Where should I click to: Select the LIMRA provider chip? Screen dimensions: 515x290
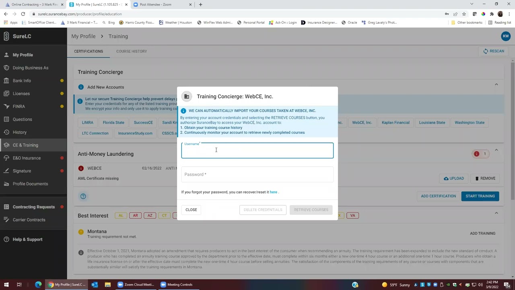pyautogui.click(x=87, y=122)
